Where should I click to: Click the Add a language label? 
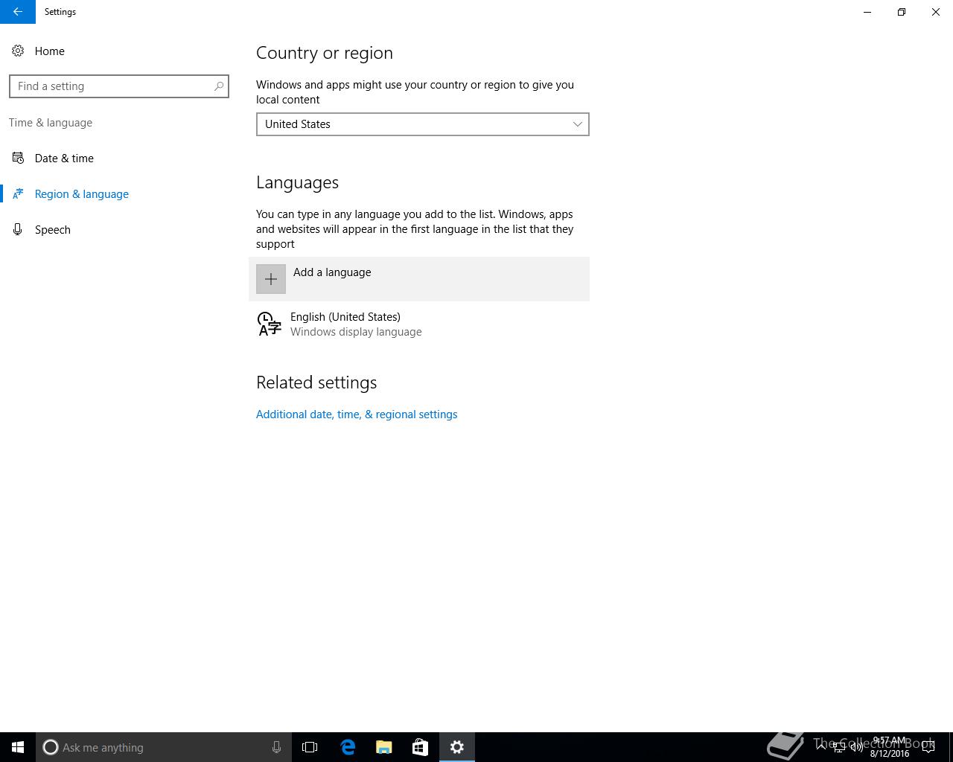coord(332,272)
